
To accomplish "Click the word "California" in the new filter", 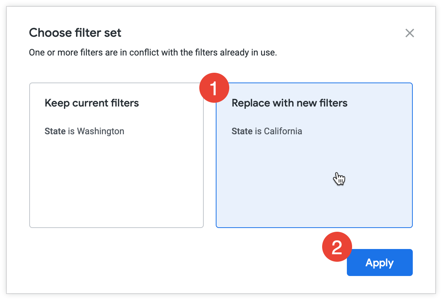I will (x=283, y=131).
